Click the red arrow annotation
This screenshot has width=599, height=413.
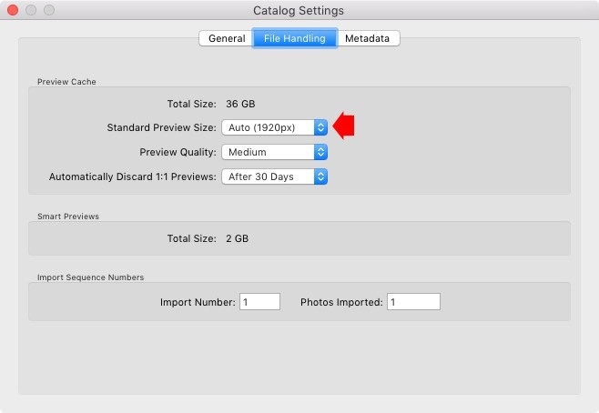[343, 126]
